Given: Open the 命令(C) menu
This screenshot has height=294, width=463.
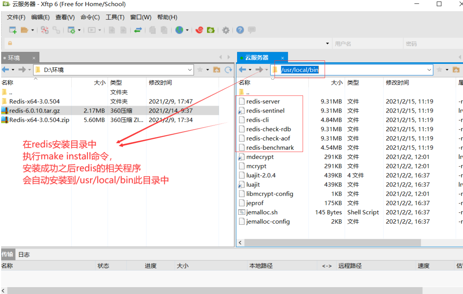Looking at the screenshot, I should click(90, 17).
